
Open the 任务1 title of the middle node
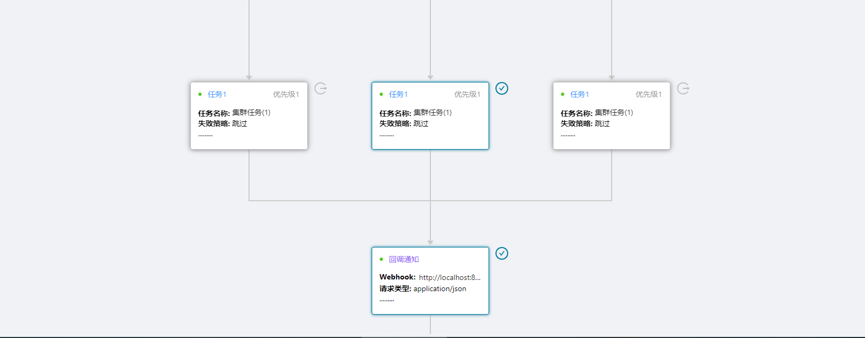[x=398, y=94]
